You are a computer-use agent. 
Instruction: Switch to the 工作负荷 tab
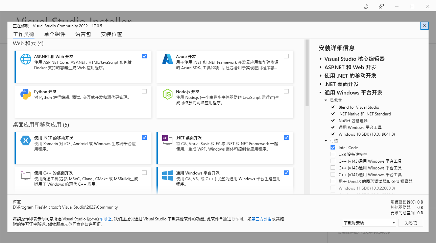coord(24,34)
